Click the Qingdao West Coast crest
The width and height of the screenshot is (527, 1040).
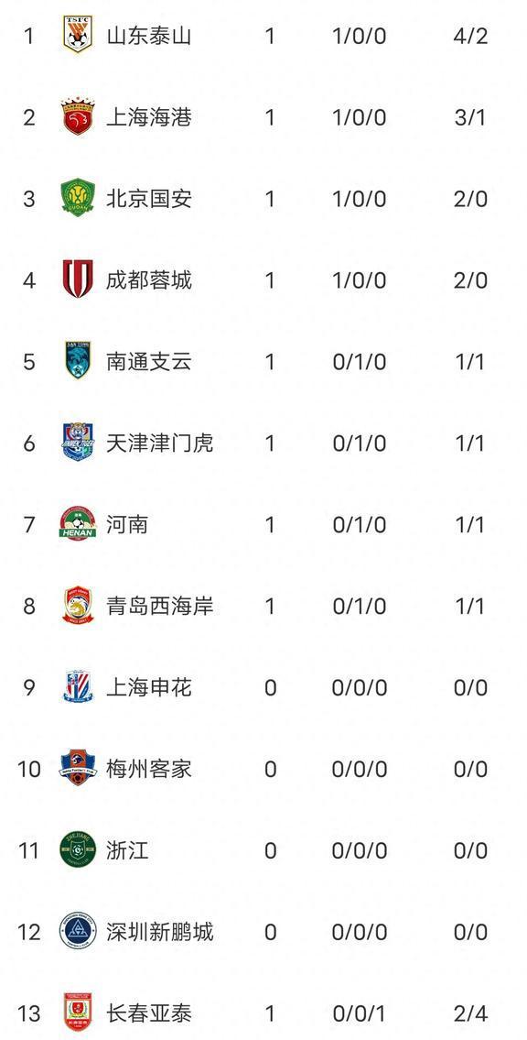[x=78, y=605]
